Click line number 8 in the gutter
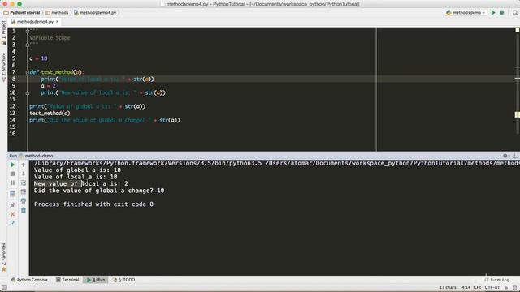 [x=14, y=79]
